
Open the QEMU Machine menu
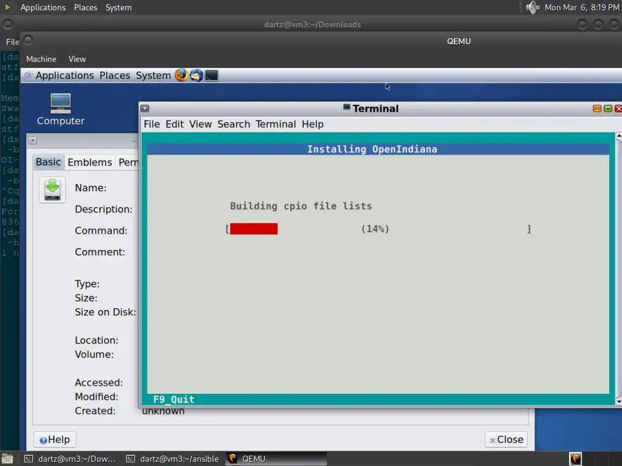41,59
